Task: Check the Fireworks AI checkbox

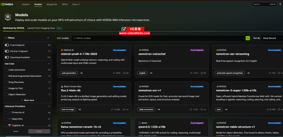Action: [x=6, y=112]
